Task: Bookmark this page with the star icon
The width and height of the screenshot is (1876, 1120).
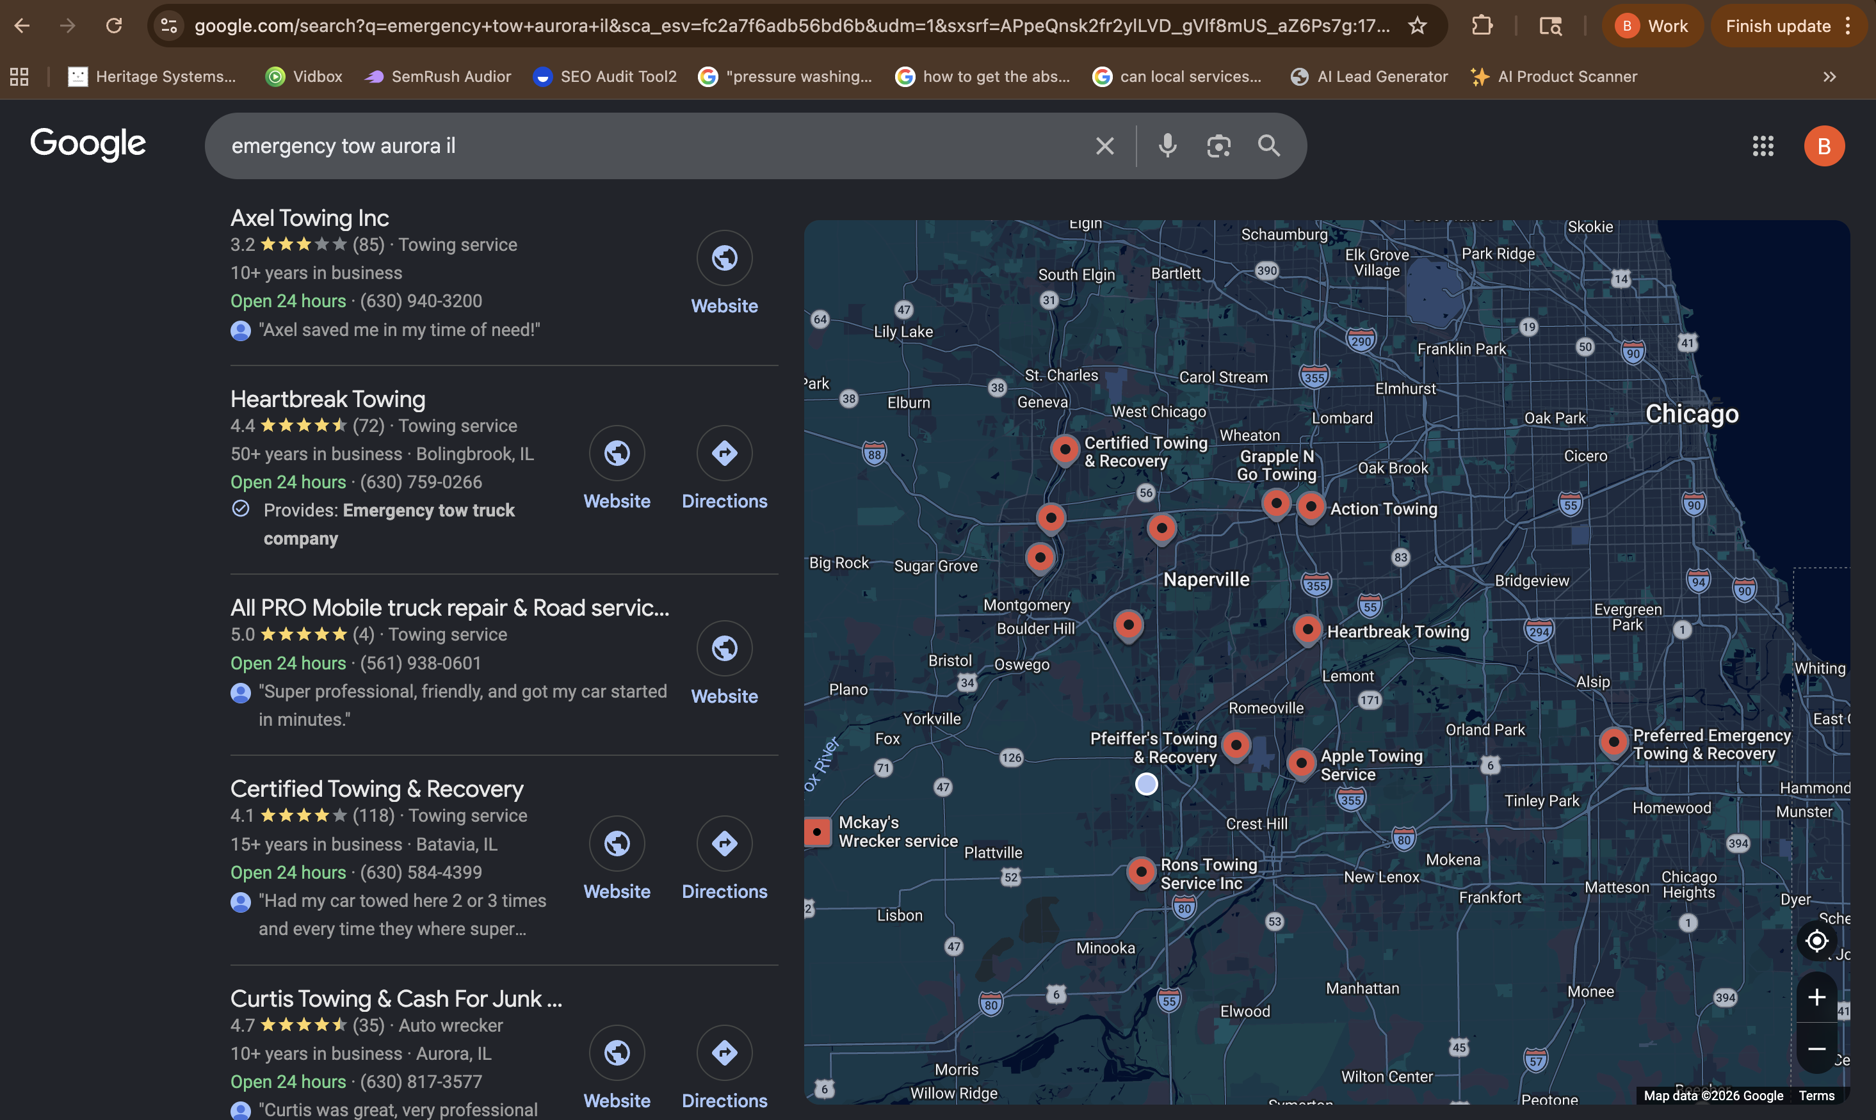Action: coord(1417,26)
